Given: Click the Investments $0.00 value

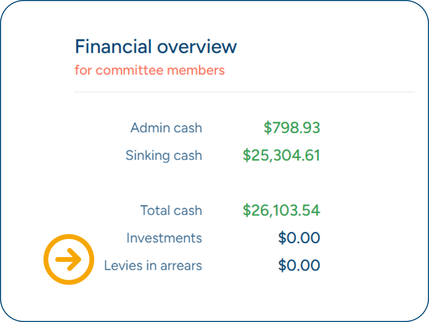Looking at the screenshot, I should pos(299,238).
